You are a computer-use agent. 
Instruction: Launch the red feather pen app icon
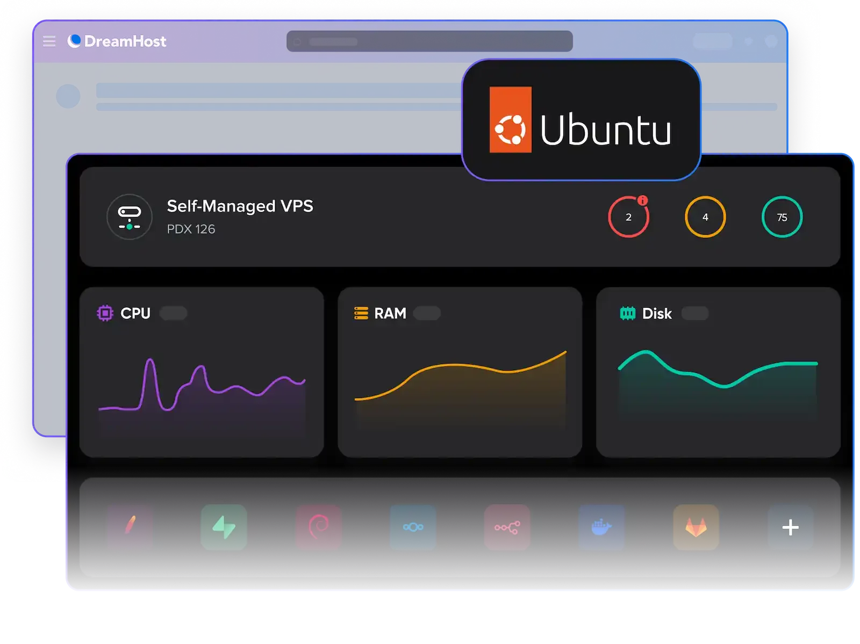tap(130, 527)
